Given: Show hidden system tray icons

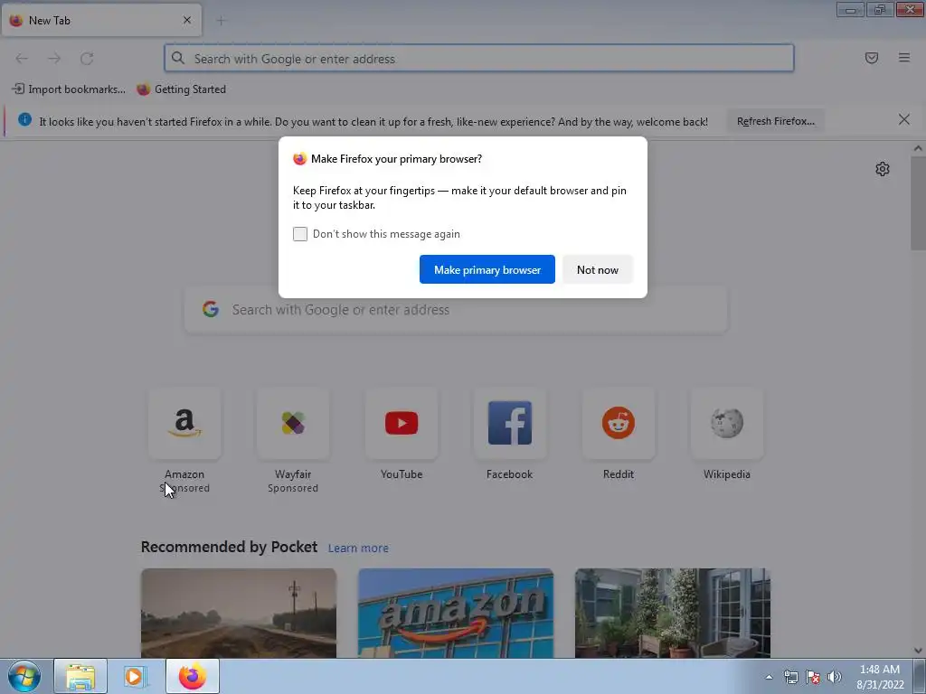Looking at the screenshot, I should coord(769,677).
